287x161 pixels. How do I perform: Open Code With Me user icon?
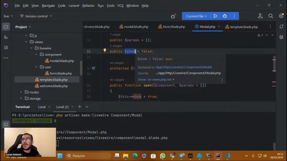point(260,16)
